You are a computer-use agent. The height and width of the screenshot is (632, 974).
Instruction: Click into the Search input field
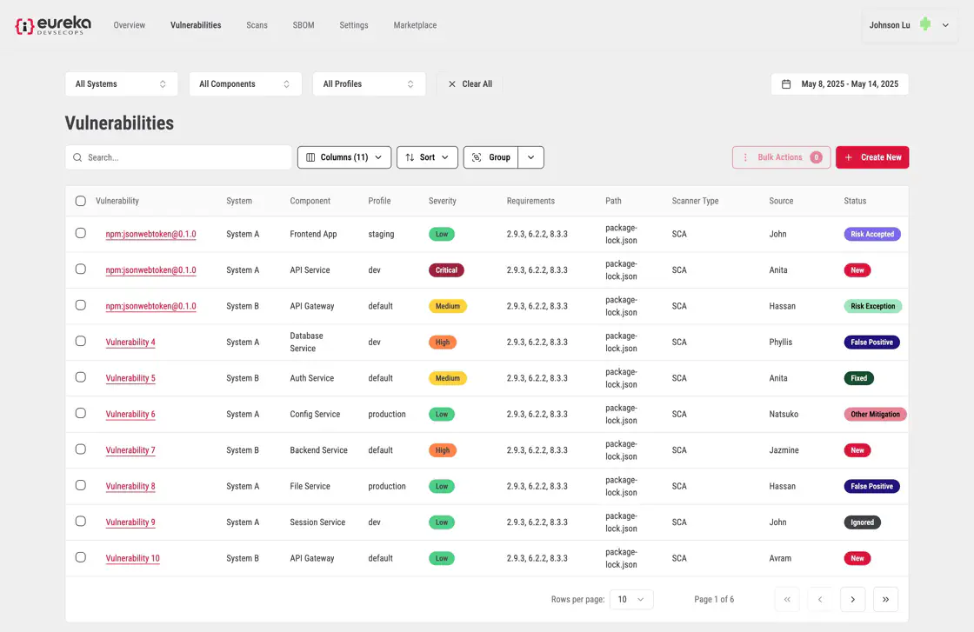(183, 157)
